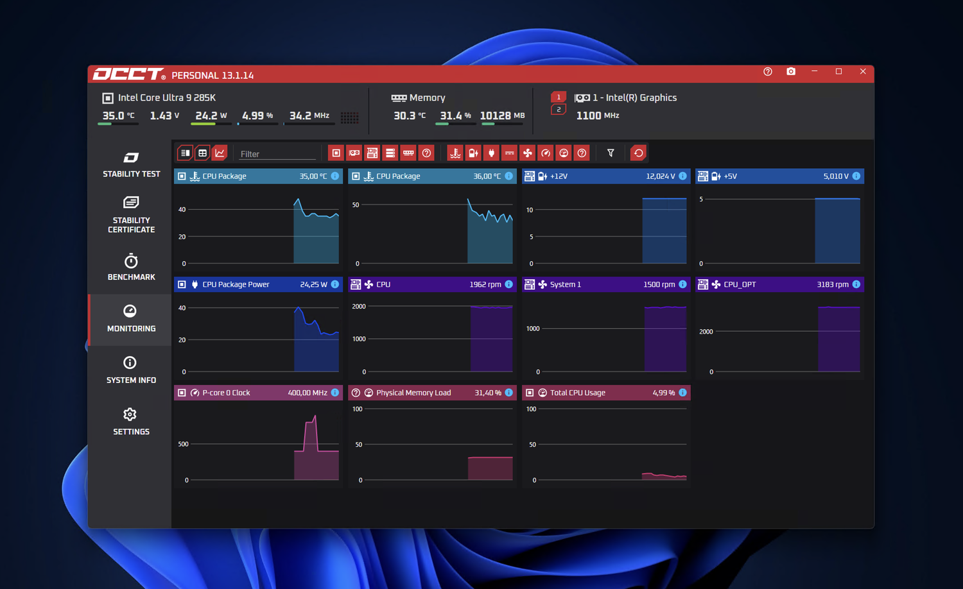
Task: Click the Physical Memory Load card title
Action: [413, 393]
